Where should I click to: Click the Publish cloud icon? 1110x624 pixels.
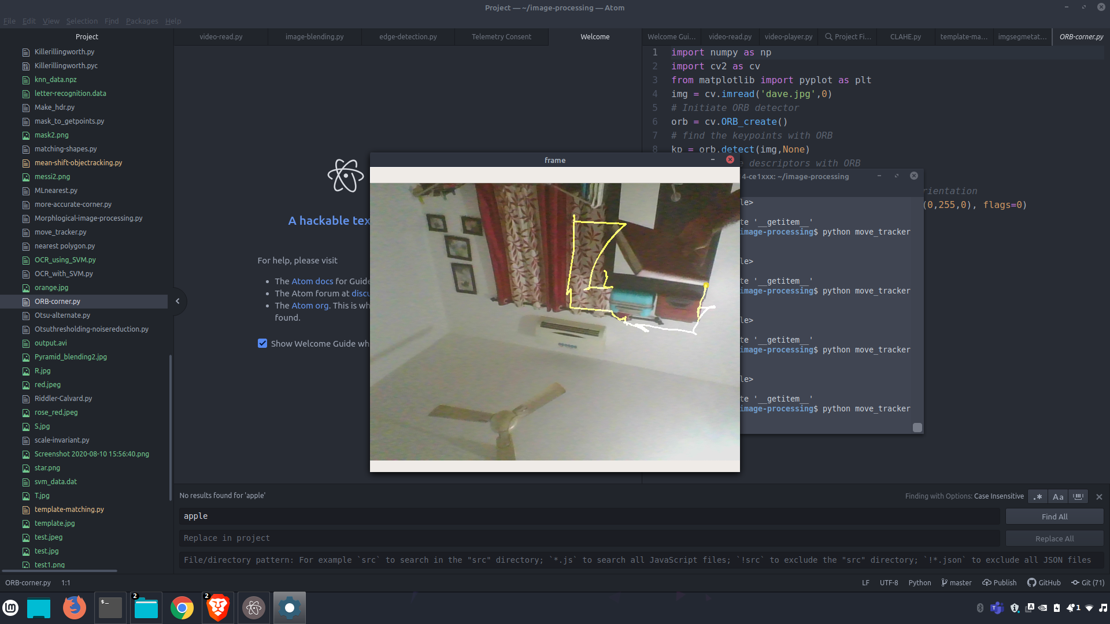tap(987, 583)
